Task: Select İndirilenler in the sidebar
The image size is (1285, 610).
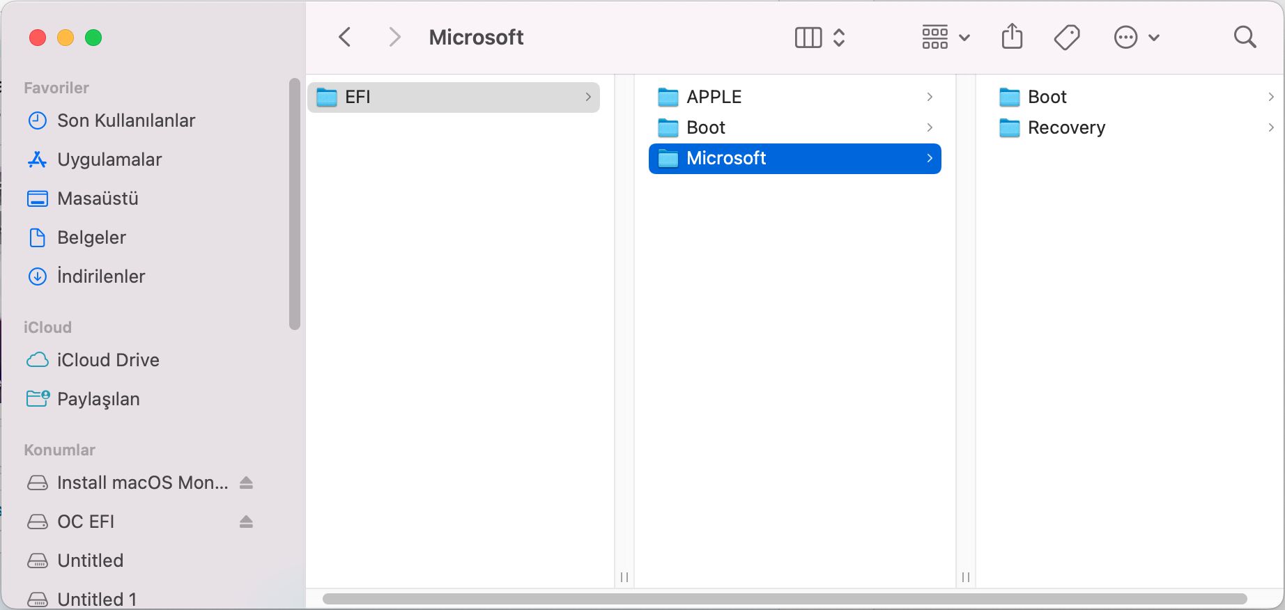Action: coord(101,276)
